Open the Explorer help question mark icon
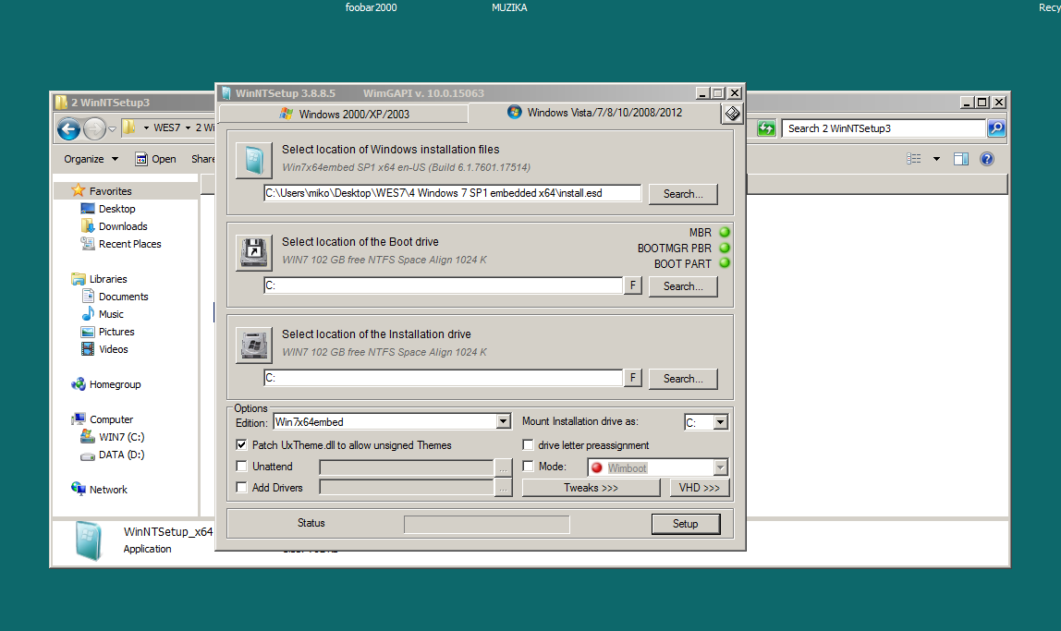 click(987, 159)
